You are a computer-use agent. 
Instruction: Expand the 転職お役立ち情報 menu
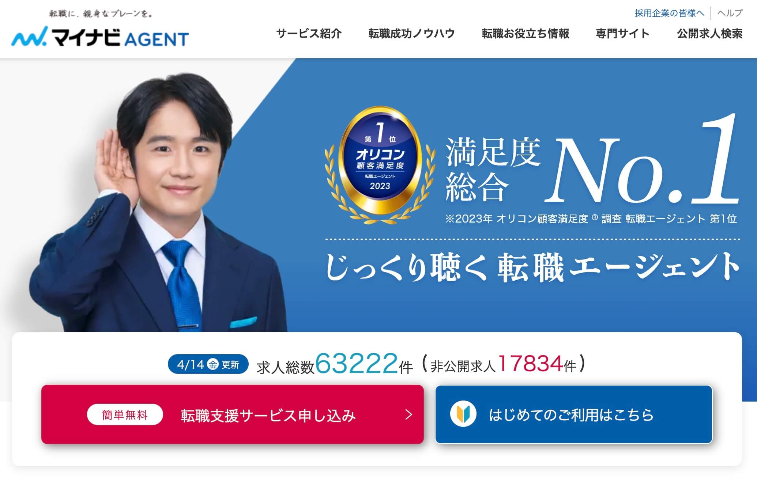pos(525,34)
